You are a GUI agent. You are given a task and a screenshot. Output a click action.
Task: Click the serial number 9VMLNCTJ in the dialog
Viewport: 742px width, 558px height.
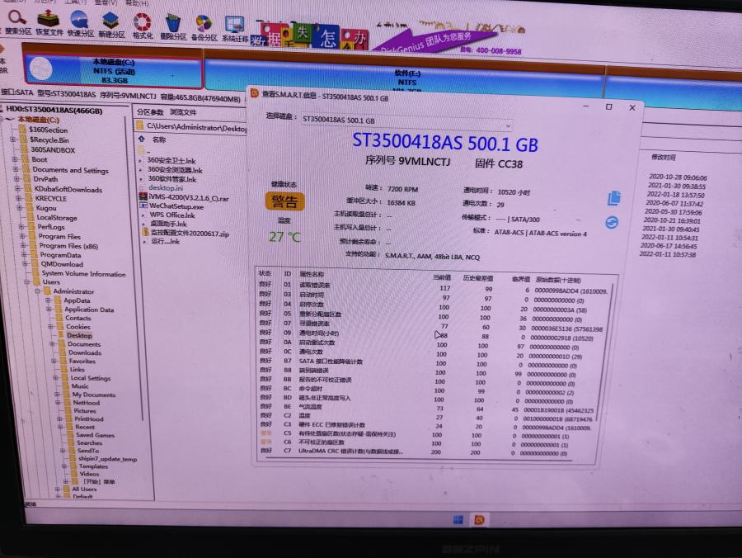click(424, 162)
